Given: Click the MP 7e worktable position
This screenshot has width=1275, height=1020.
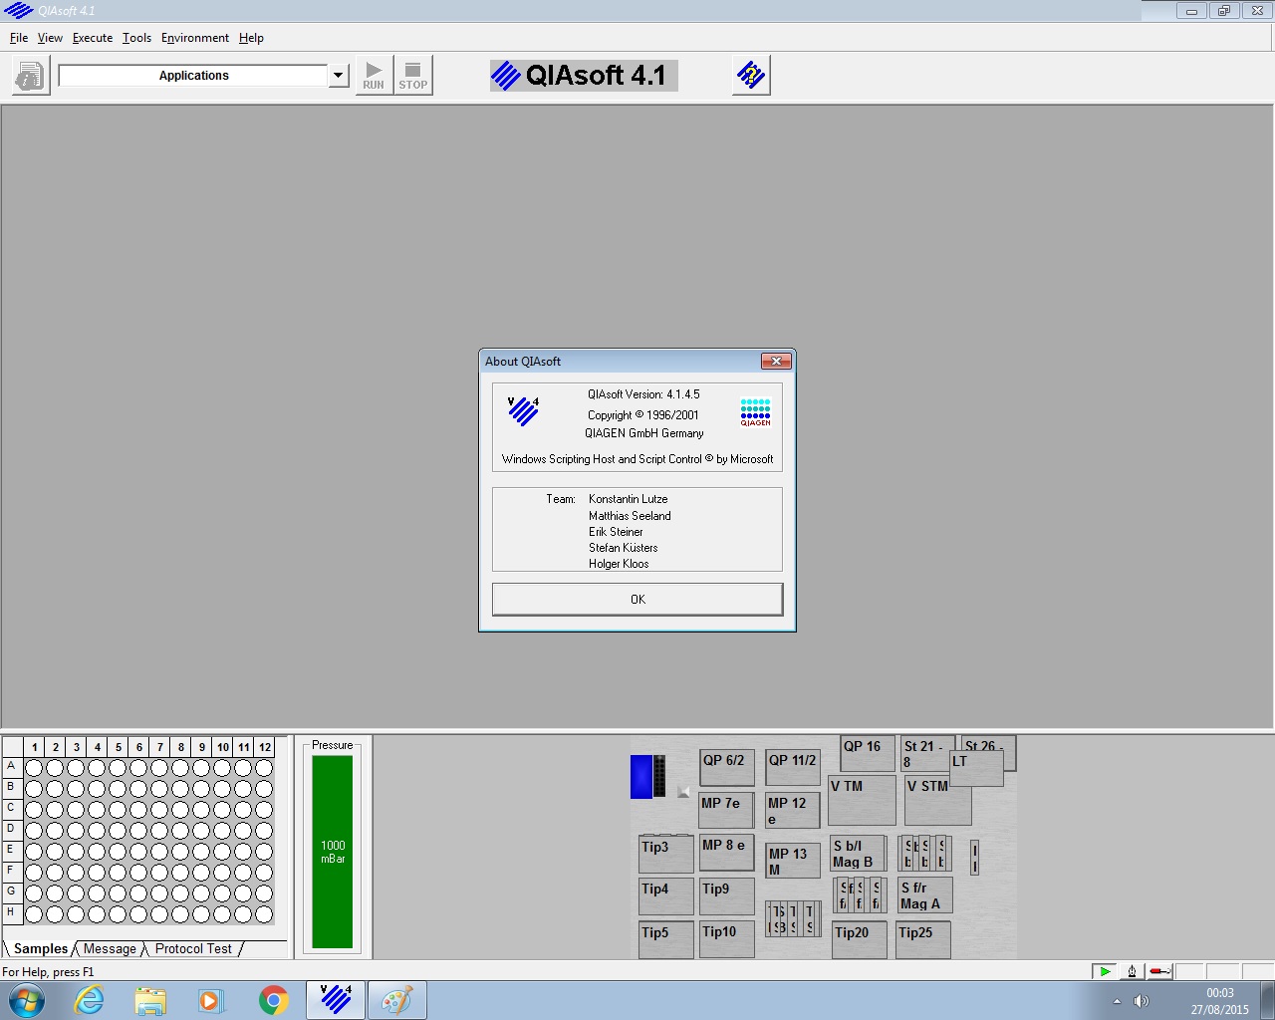Looking at the screenshot, I should [727, 811].
